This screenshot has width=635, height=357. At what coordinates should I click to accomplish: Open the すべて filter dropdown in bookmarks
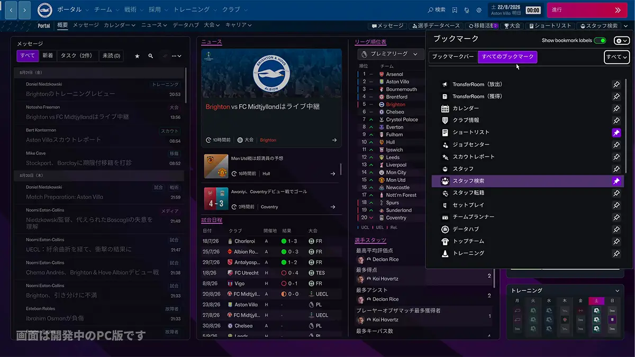(x=617, y=57)
